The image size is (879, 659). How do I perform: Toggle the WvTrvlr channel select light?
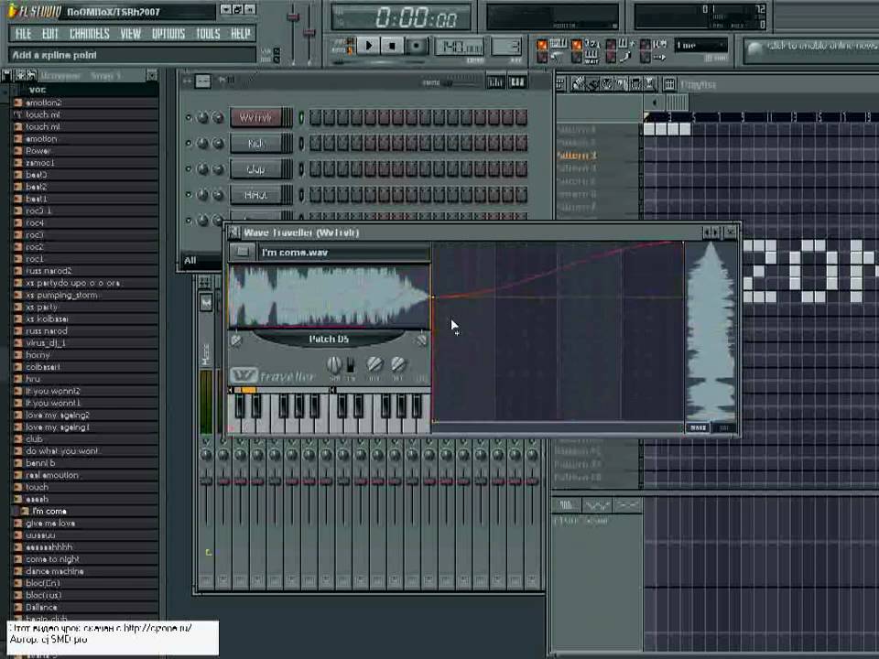[301, 118]
